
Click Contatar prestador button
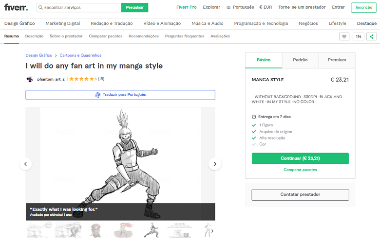point(300,194)
